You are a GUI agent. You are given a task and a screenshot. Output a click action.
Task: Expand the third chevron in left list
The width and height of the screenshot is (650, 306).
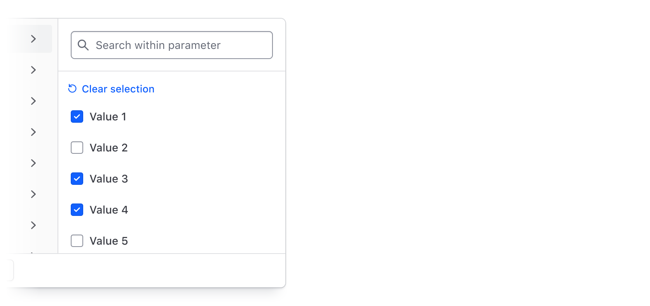(x=33, y=101)
